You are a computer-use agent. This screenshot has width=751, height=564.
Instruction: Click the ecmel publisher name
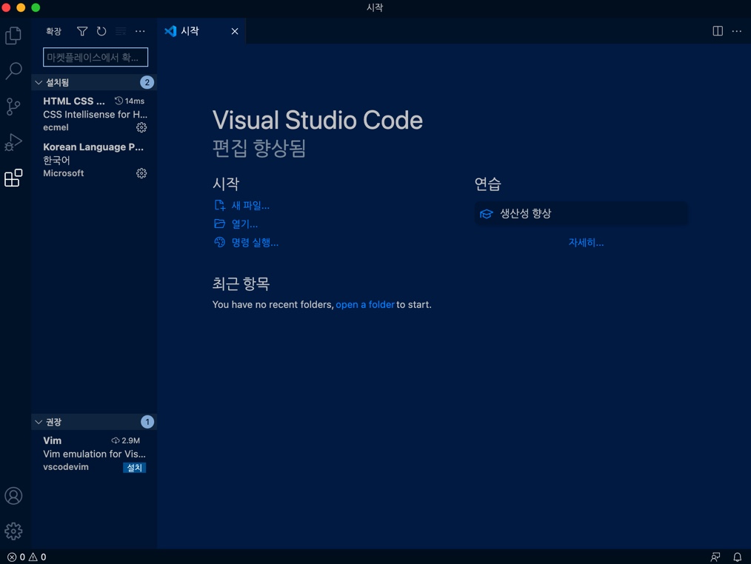[x=56, y=127]
